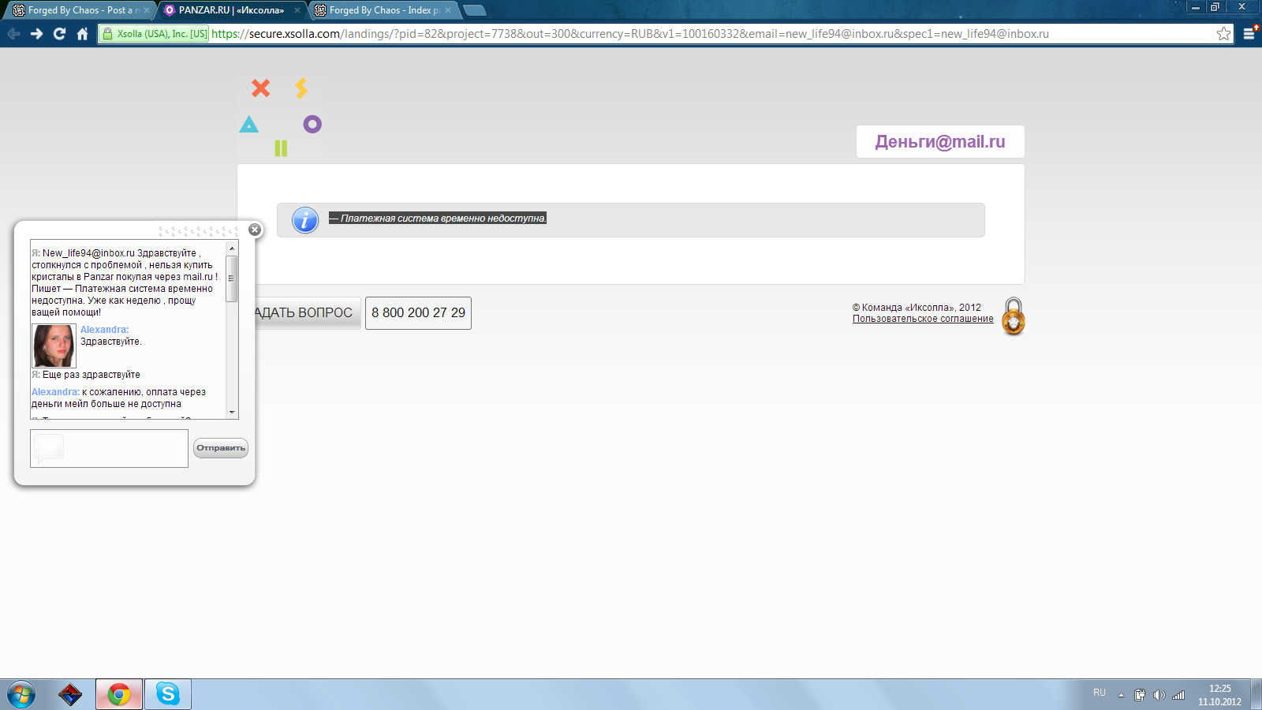Show hidden tray icons arrow
Image resolution: width=1262 pixels, height=710 pixels.
pos(1121,695)
